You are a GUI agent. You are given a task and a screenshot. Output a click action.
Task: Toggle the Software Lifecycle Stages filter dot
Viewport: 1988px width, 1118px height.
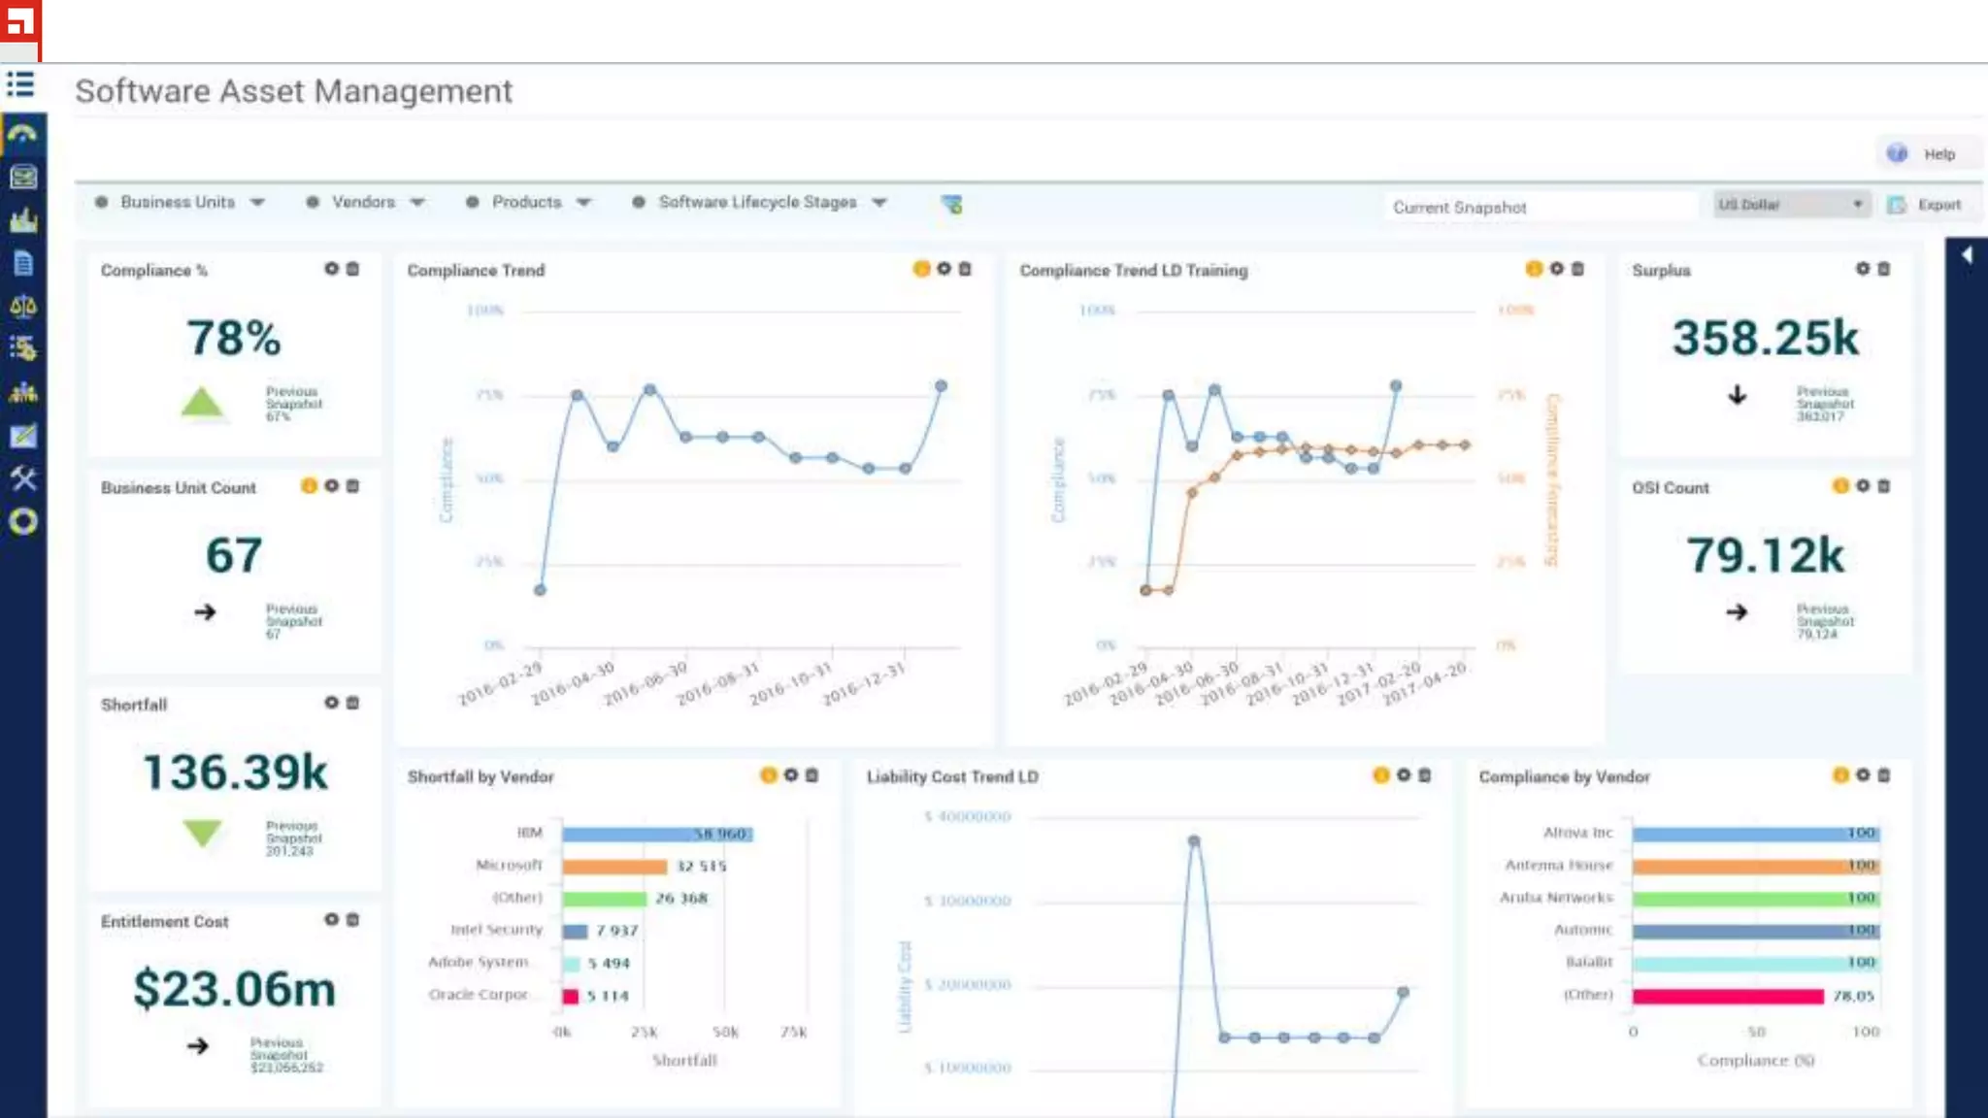tap(638, 202)
